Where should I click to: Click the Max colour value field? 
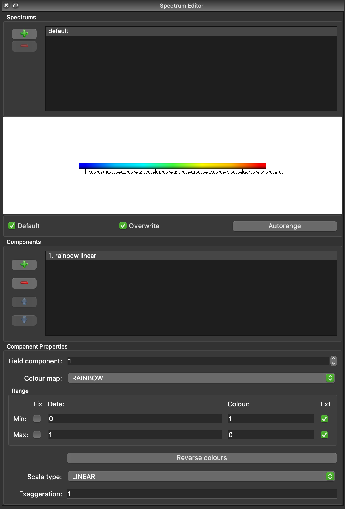pyautogui.click(x=271, y=435)
